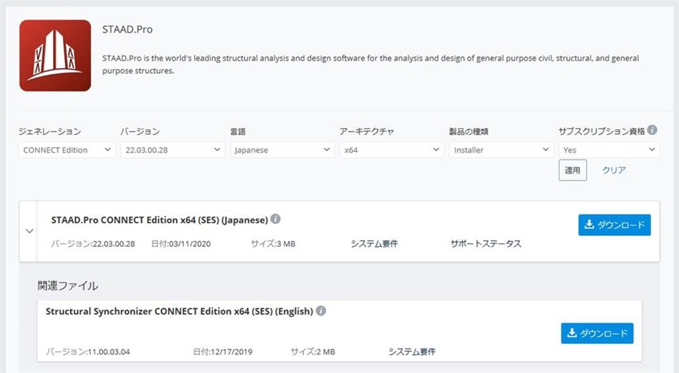Click info icon next to Structural Synchronizer title
679x373 pixels.
[321, 311]
